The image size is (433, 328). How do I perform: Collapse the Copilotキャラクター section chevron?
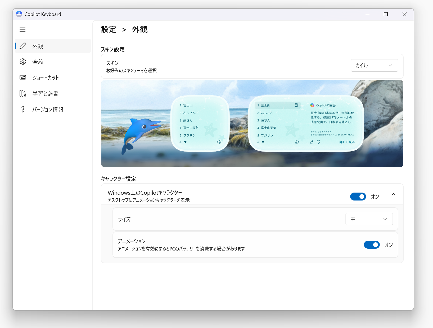[394, 194]
